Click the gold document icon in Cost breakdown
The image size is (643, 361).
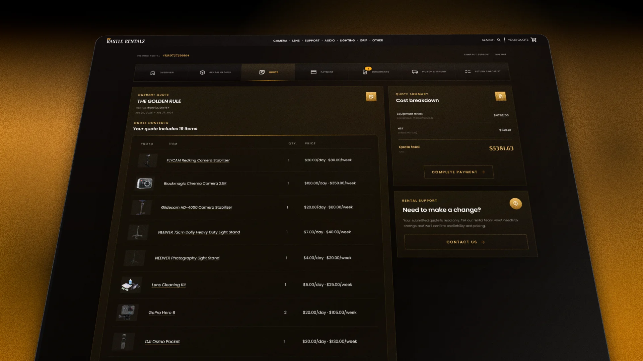click(501, 96)
